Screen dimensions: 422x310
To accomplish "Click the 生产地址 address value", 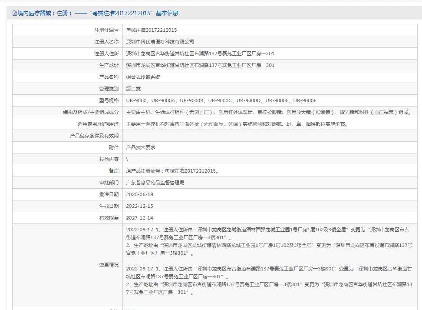I will point(200,65).
